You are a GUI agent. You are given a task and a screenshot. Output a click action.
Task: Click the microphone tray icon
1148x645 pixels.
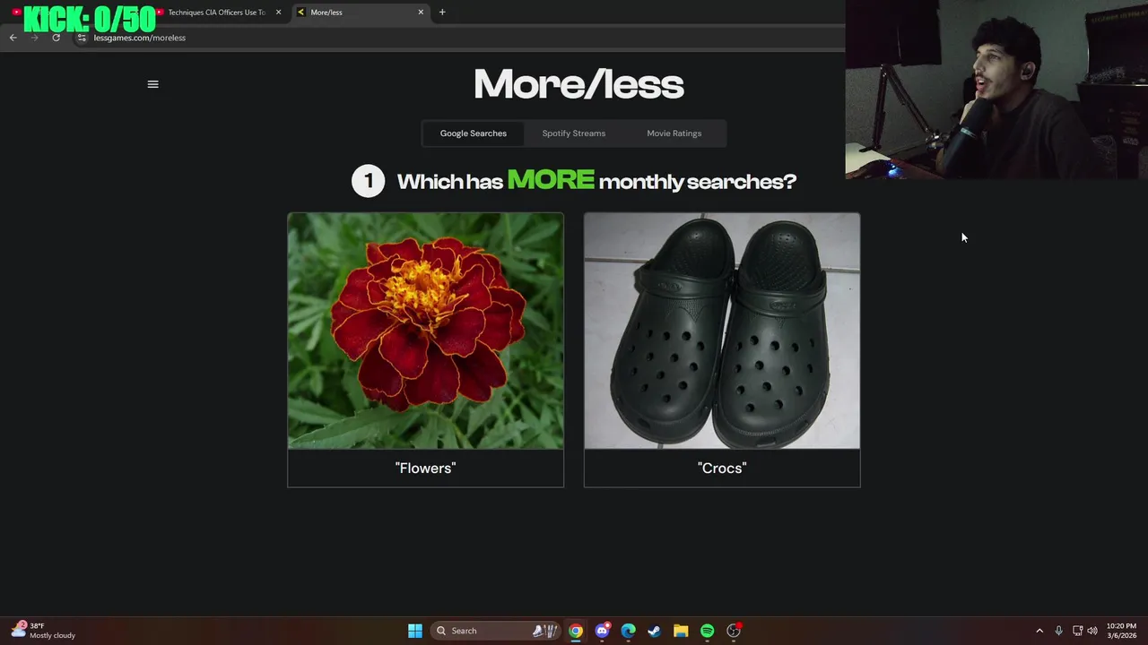(1058, 631)
